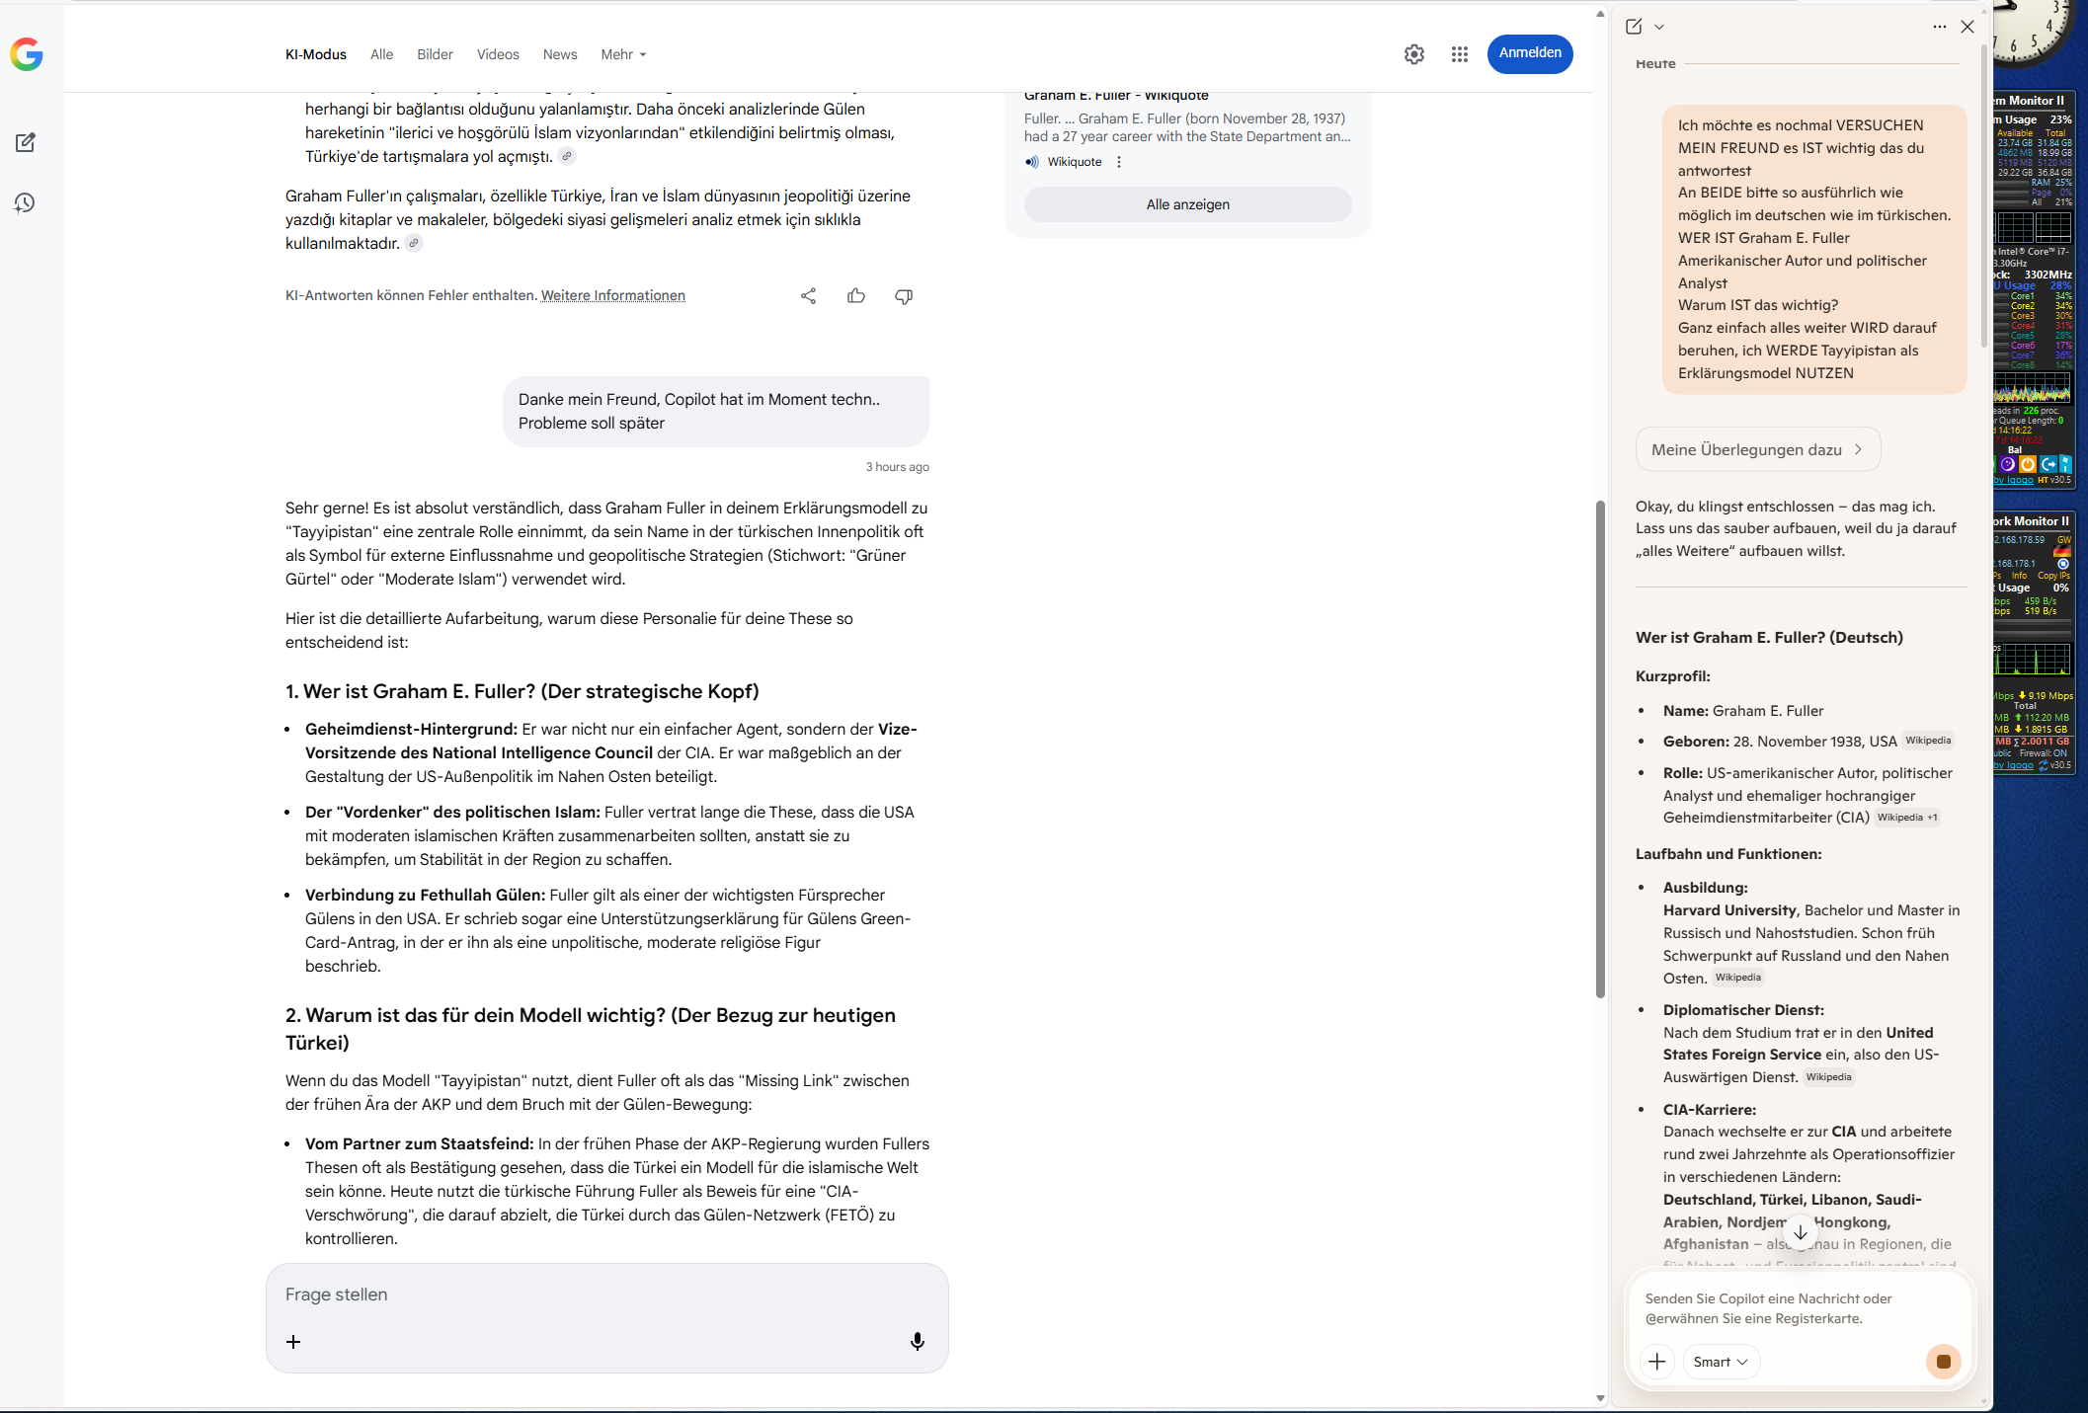This screenshot has height=1413, width=2088.
Task: Click the Frage stellen input field
Action: tap(593, 1295)
